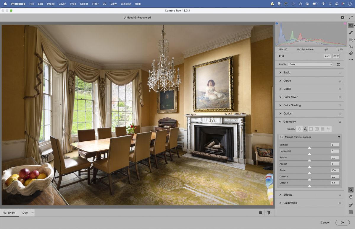Viewport: 355px width, 229px height.
Task: Toggle Detail panel visibility eye
Action: click(340, 89)
